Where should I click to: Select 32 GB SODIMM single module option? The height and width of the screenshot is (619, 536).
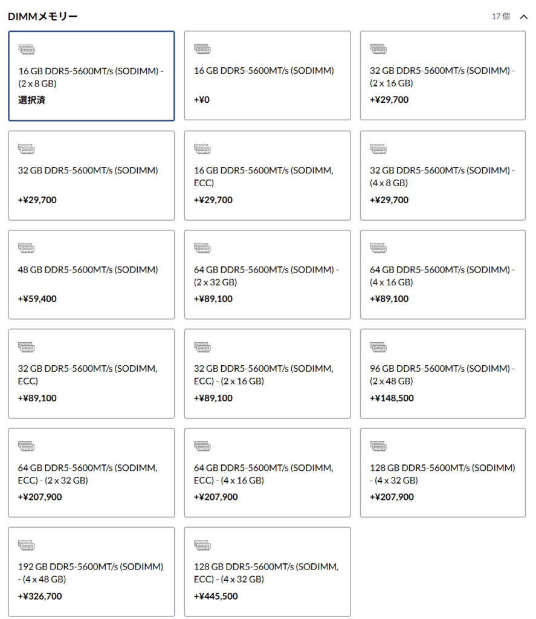pyautogui.click(x=91, y=175)
